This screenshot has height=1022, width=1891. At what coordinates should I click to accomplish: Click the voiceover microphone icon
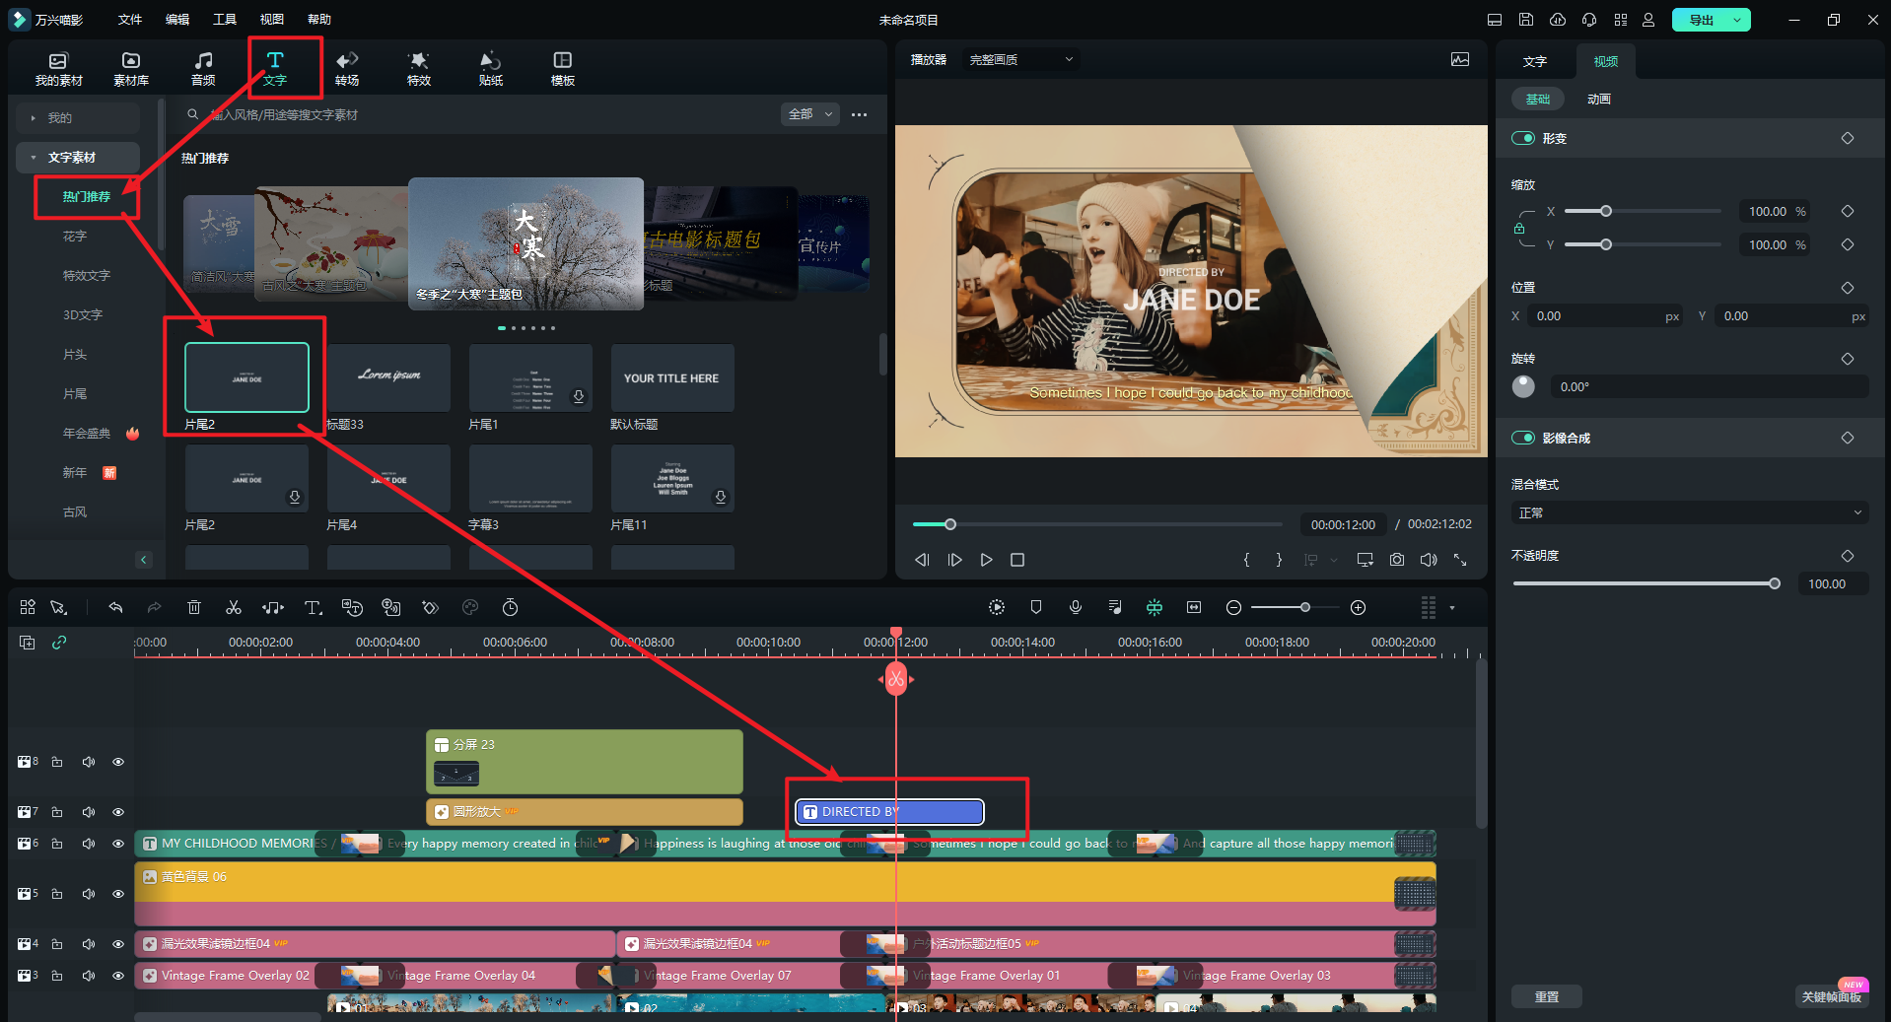pos(1076,607)
